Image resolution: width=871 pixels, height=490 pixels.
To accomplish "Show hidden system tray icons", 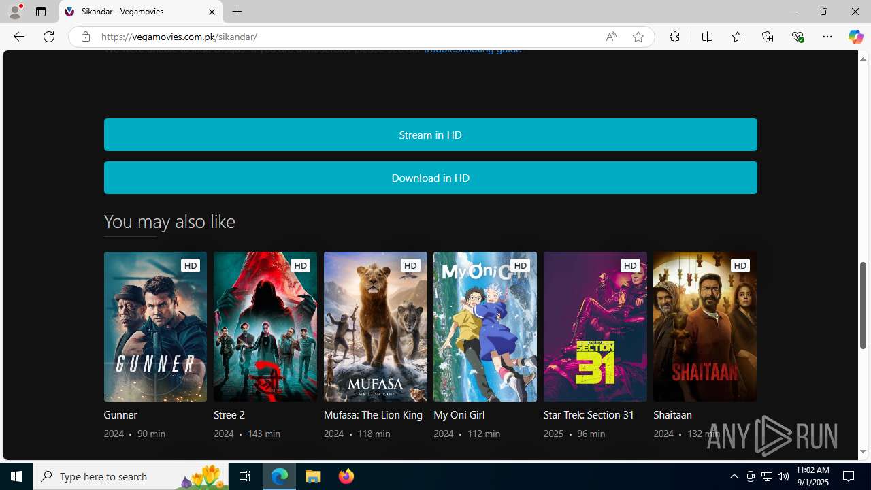I will click(734, 476).
